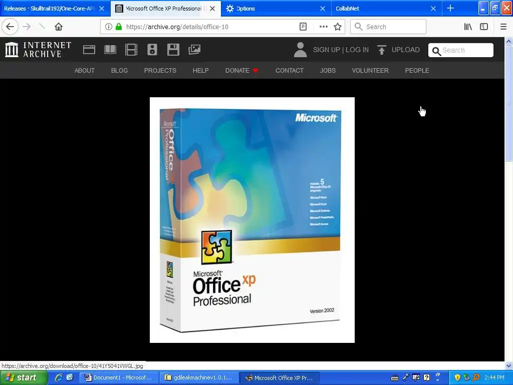Switch to Document1 Microsoft Word taskbar item
Image resolution: width=513 pixels, height=385 pixels.
point(118,377)
